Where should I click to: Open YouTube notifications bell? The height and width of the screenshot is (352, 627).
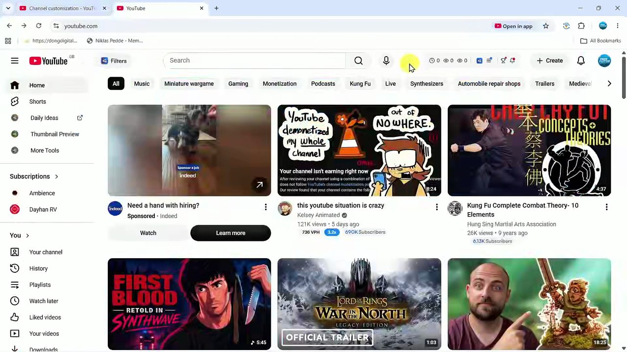click(581, 61)
